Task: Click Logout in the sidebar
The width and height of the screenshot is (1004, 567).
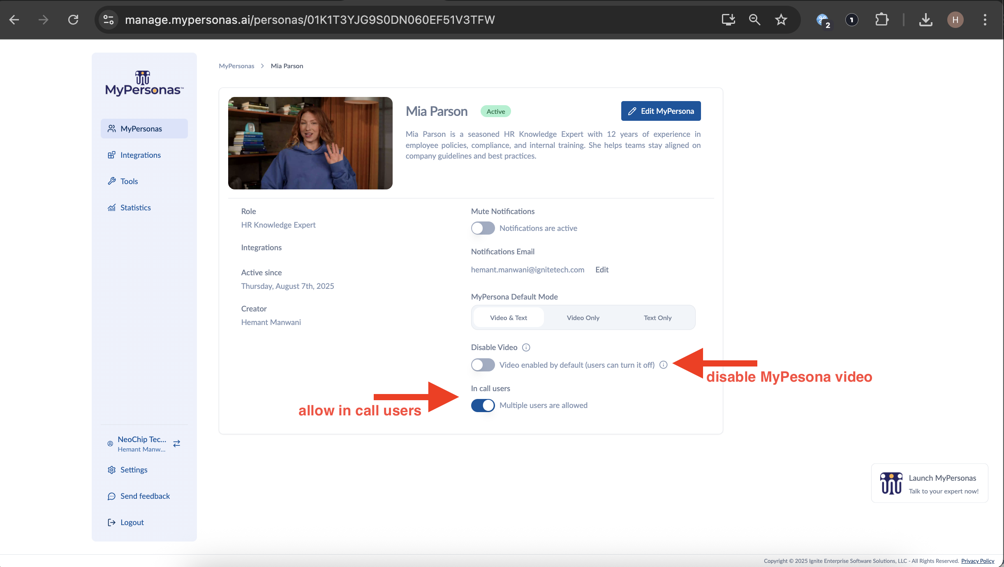Action: click(144, 522)
